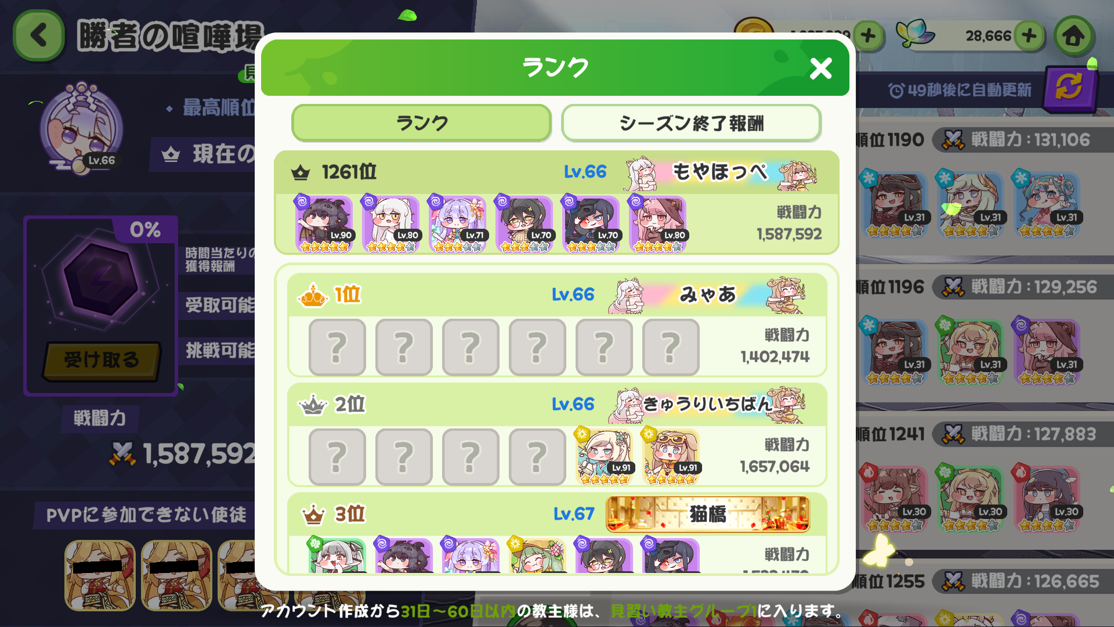The image size is (1114, 627).
Task: Close the ランク popup with X
Action: pyautogui.click(x=820, y=69)
